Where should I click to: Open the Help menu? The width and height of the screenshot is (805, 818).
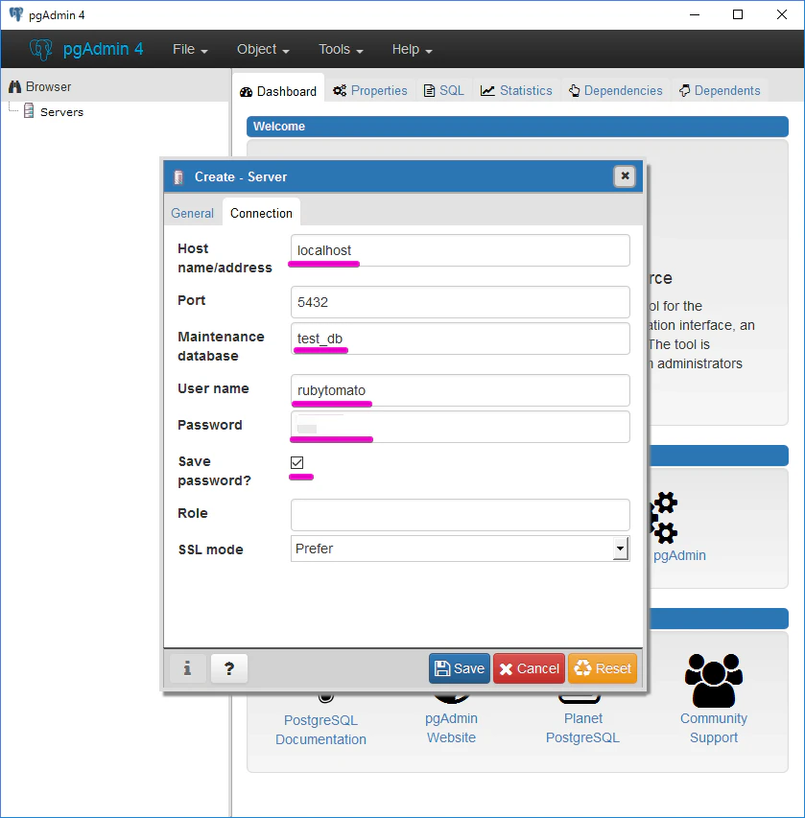412,50
